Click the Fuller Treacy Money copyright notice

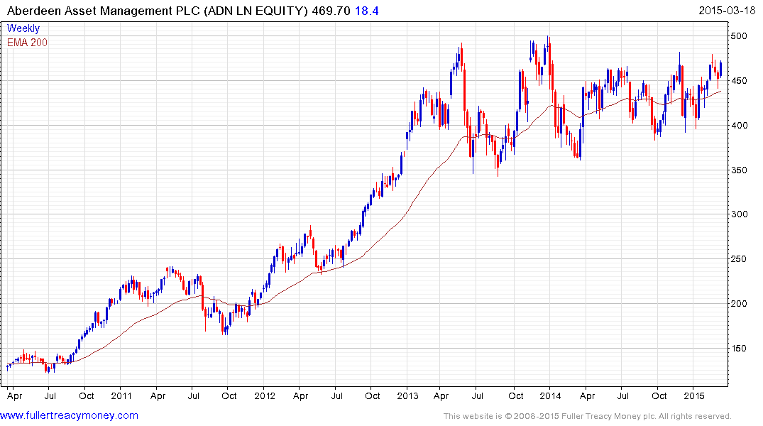(587, 416)
